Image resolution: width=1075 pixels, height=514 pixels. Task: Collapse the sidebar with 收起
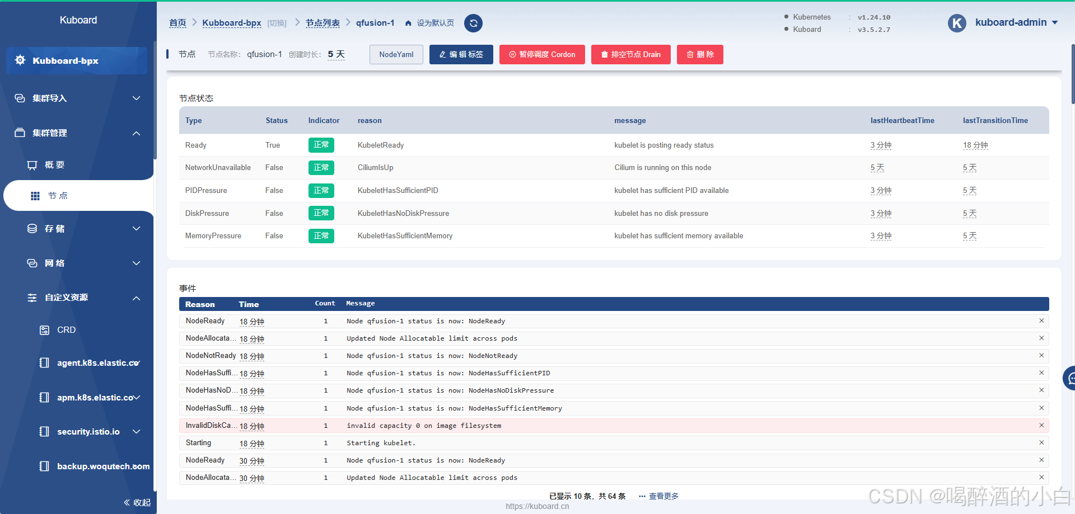click(137, 502)
